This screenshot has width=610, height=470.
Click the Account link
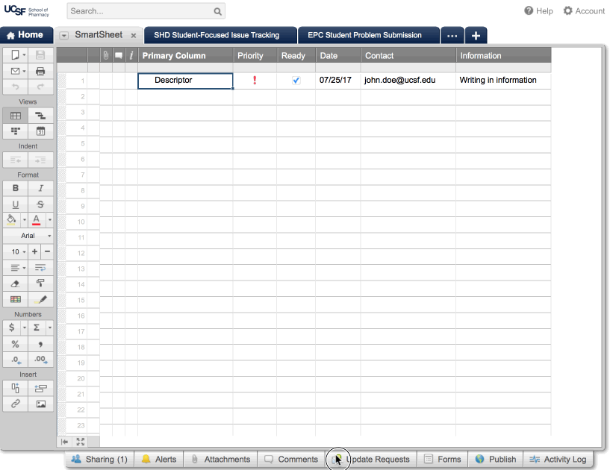584,11
